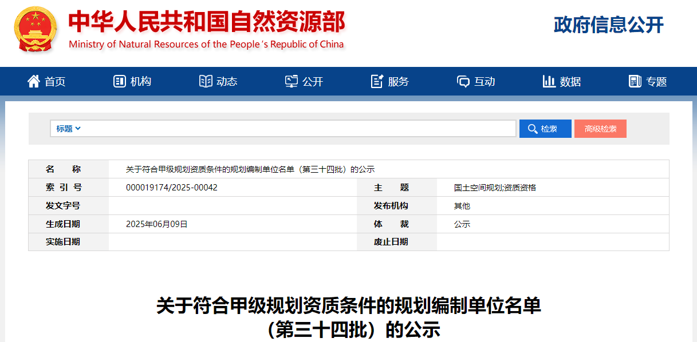Click the 名称 label cell
The width and height of the screenshot is (697, 342).
pyautogui.click(x=69, y=169)
